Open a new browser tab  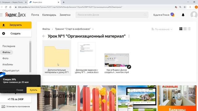click(x=64, y=2)
